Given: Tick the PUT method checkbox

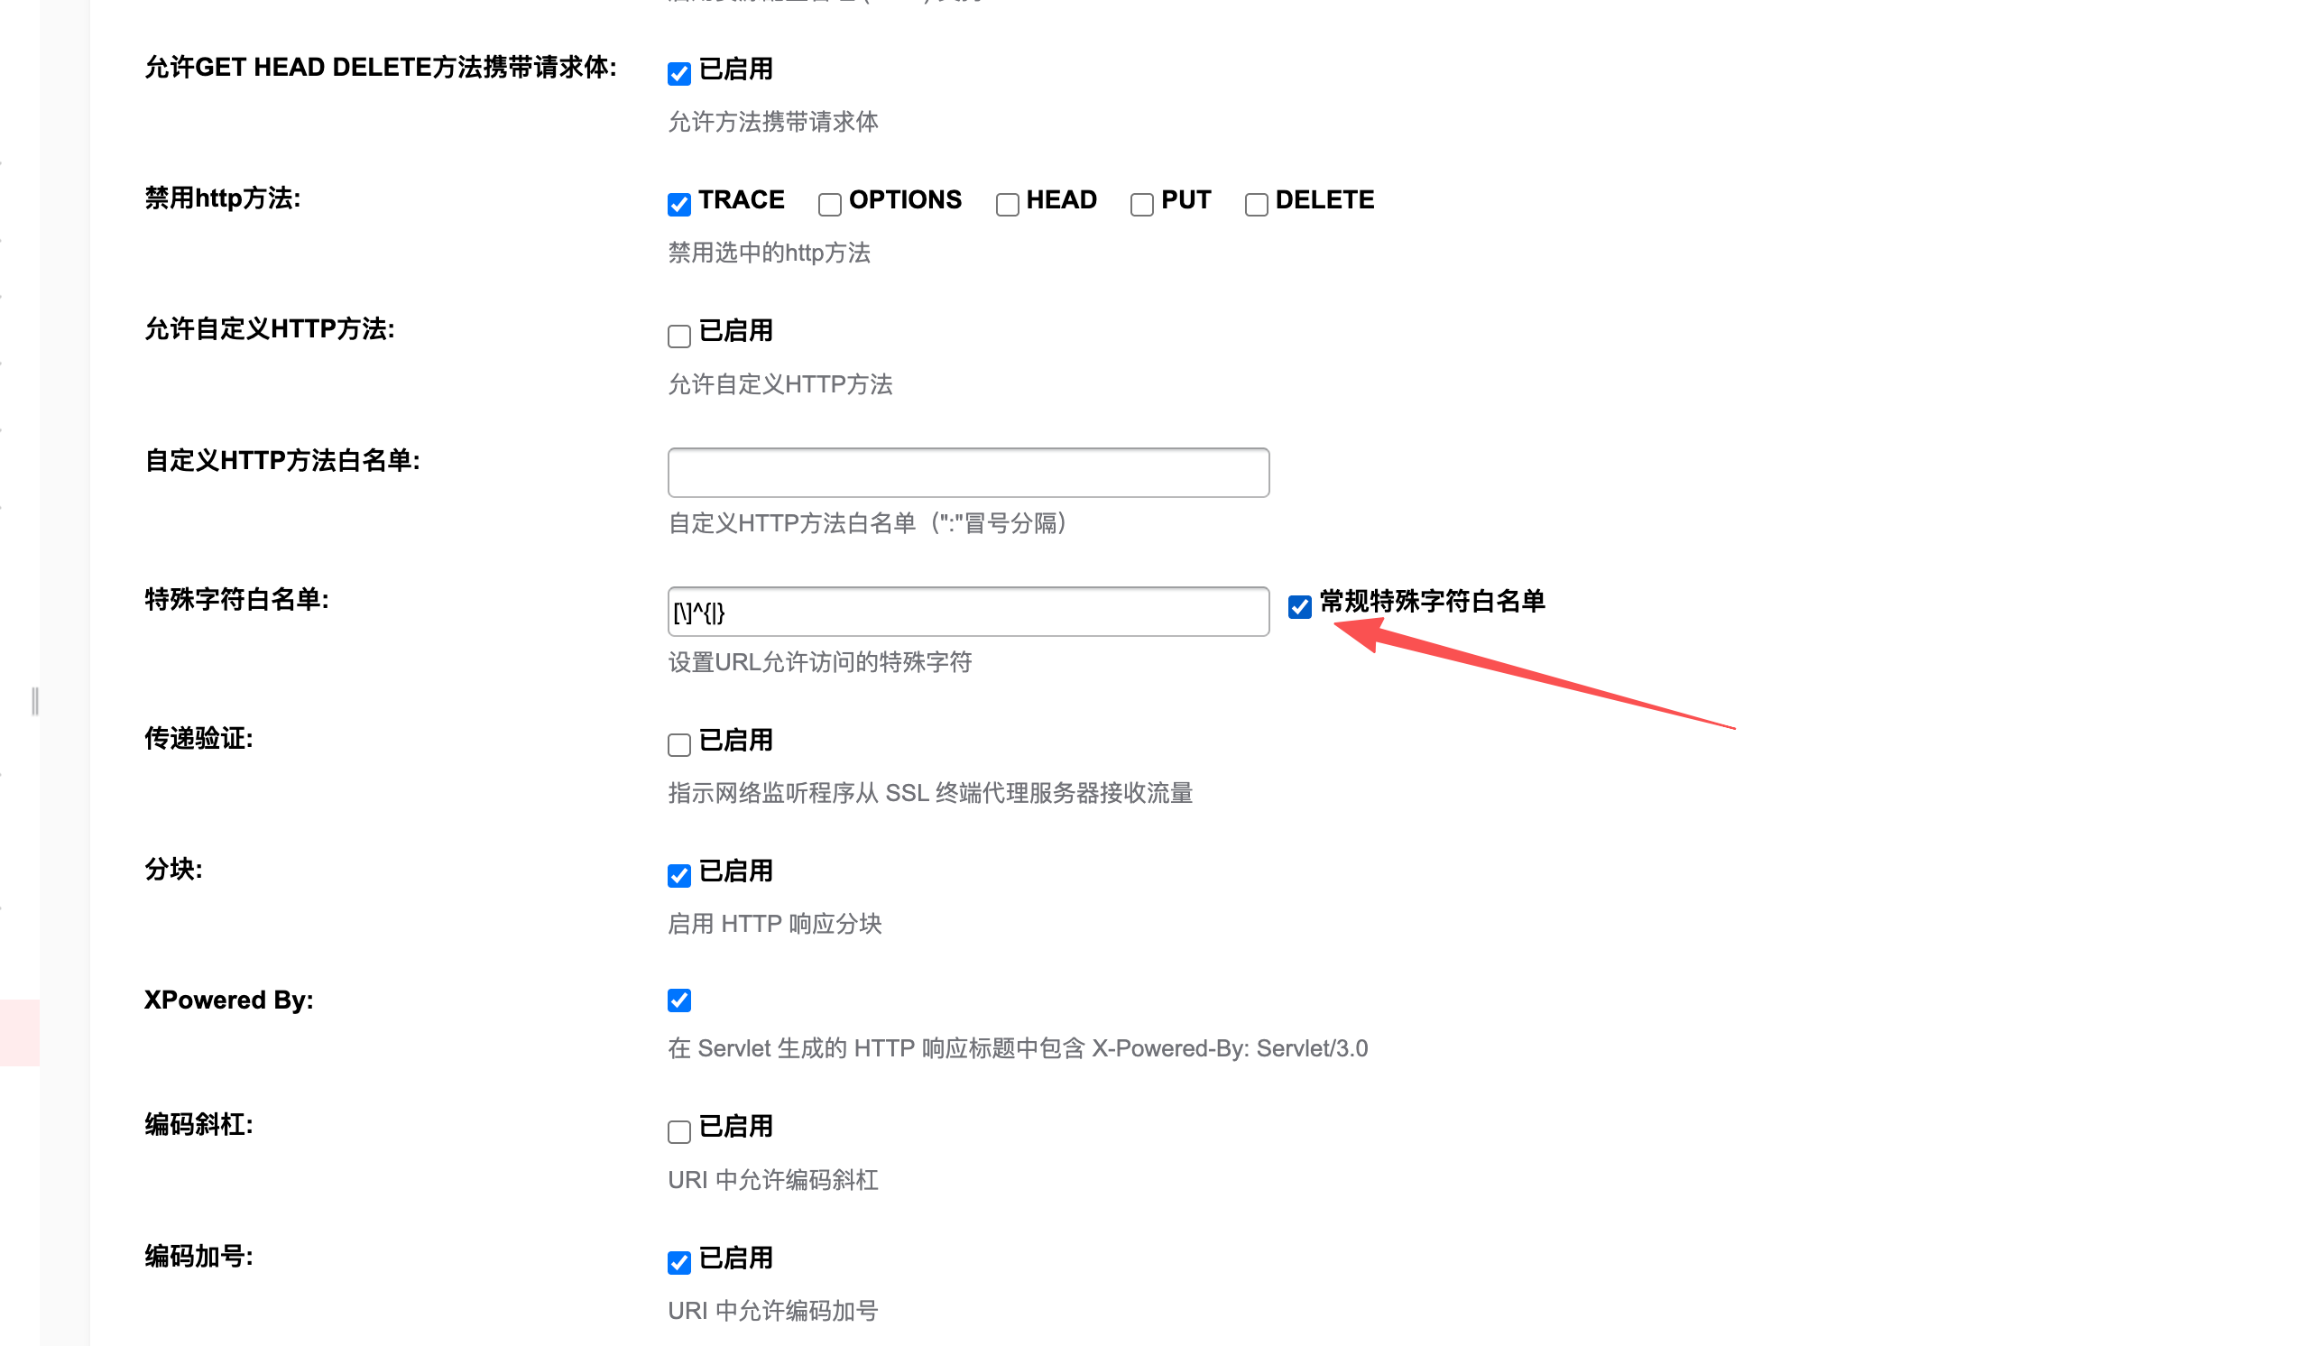Looking at the screenshot, I should (1142, 205).
